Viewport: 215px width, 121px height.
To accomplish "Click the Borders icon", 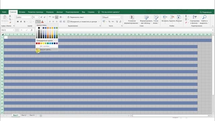I will point(31,22).
